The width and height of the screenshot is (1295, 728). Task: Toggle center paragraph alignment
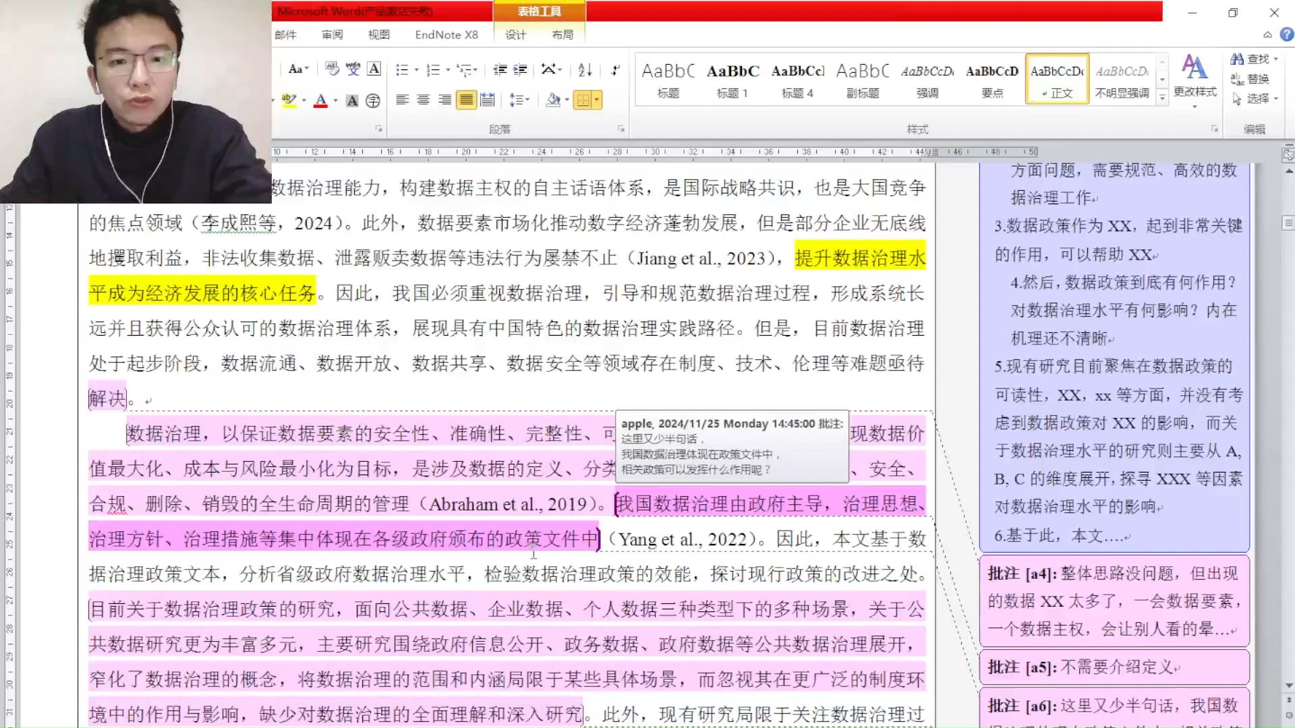point(424,100)
